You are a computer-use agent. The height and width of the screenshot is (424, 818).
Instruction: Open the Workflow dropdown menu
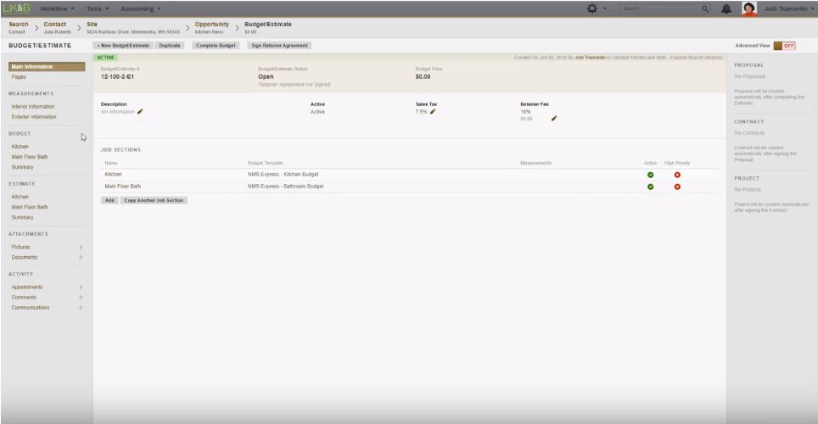pos(58,8)
